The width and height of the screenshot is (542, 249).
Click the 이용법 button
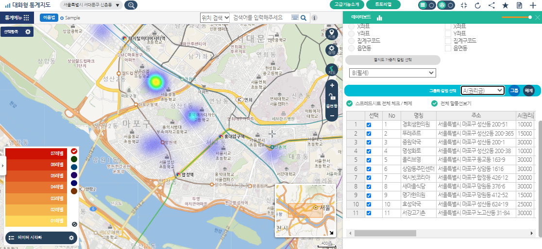pos(49,17)
